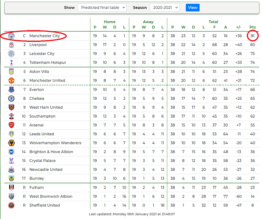The width and height of the screenshot is (262, 219).
Task: Open the Brighton & Hove Albion link
Action: coord(51,152)
